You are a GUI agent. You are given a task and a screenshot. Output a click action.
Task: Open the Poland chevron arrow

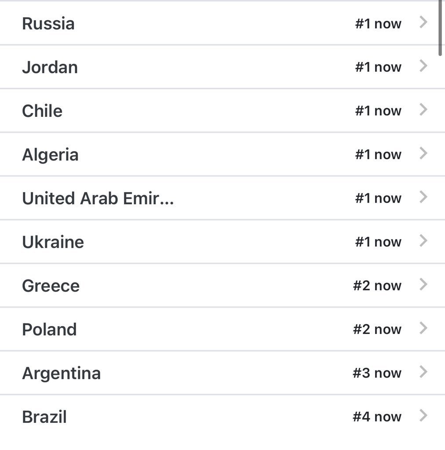[x=423, y=328]
